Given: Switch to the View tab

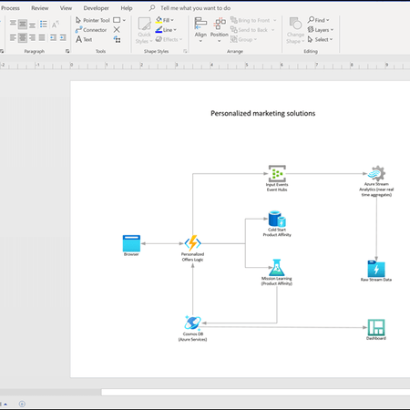Looking at the screenshot, I should click(x=66, y=8).
